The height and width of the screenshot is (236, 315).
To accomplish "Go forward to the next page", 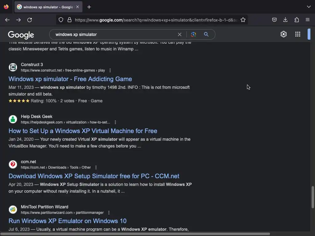I will click(x=18, y=20).
